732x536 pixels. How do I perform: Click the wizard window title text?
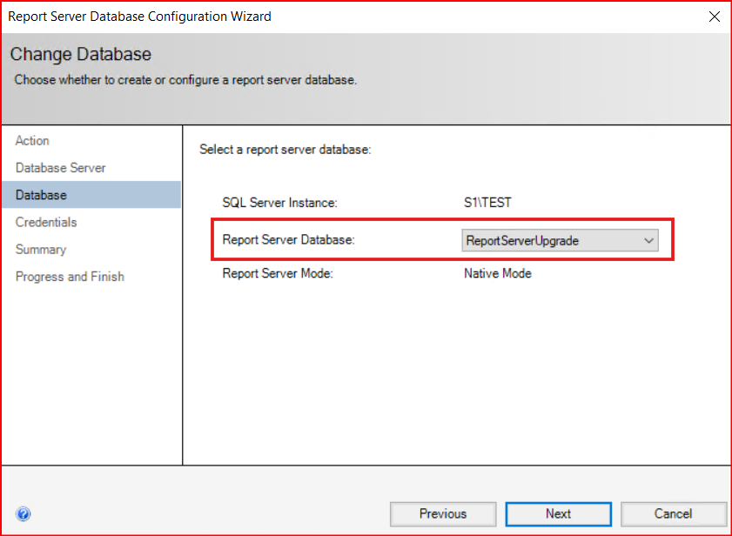(x=139, y=16)
